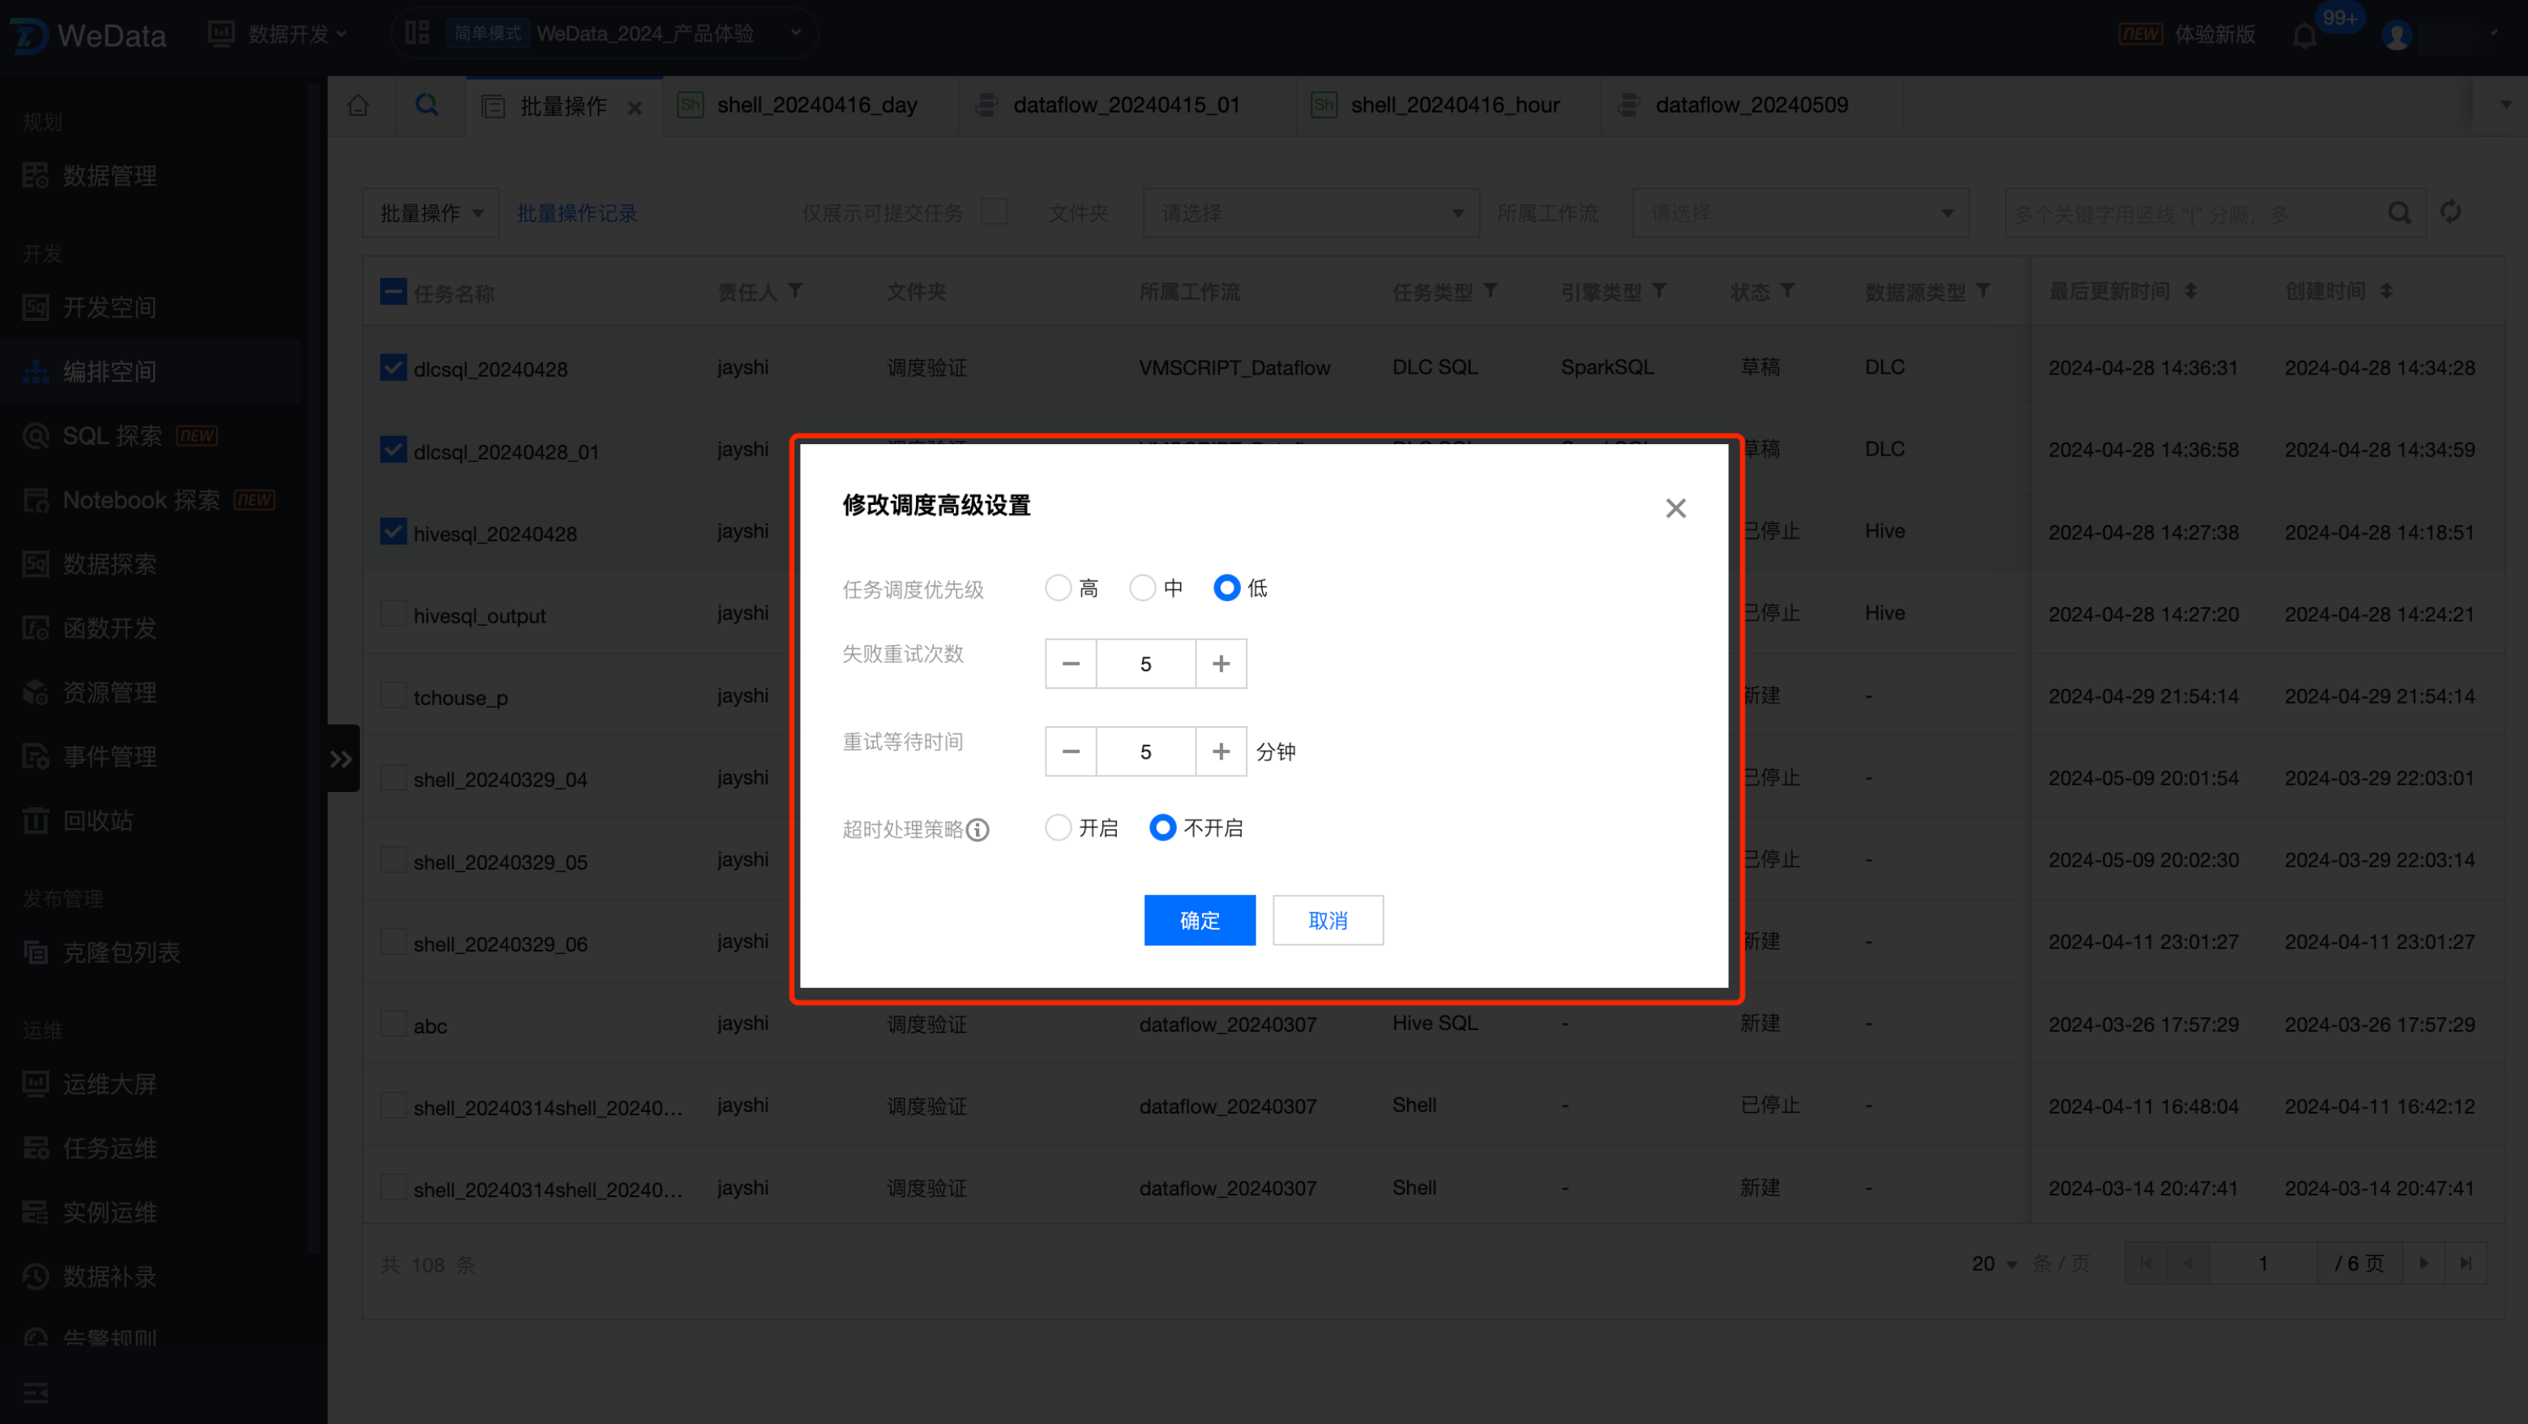Click the 取消 cancel button
2528x1424 pixels.
1328,921
